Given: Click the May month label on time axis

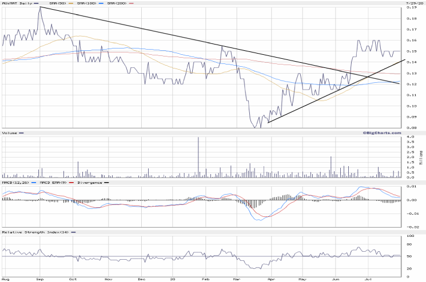Looking at the screenshot, I should (x=302, y=279).
